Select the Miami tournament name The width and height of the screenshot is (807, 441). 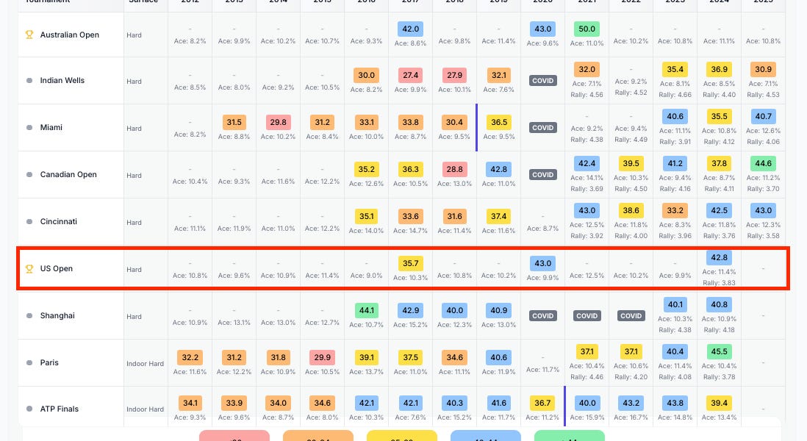(51, 127)
